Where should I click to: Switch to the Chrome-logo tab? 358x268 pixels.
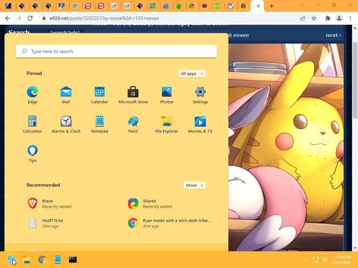click(243, 6)
